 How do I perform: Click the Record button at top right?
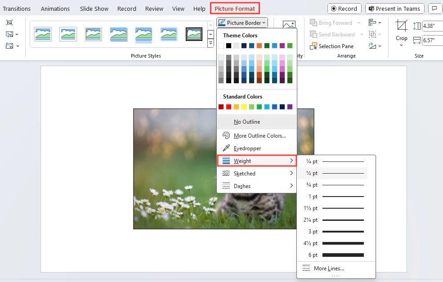[344, 9]
